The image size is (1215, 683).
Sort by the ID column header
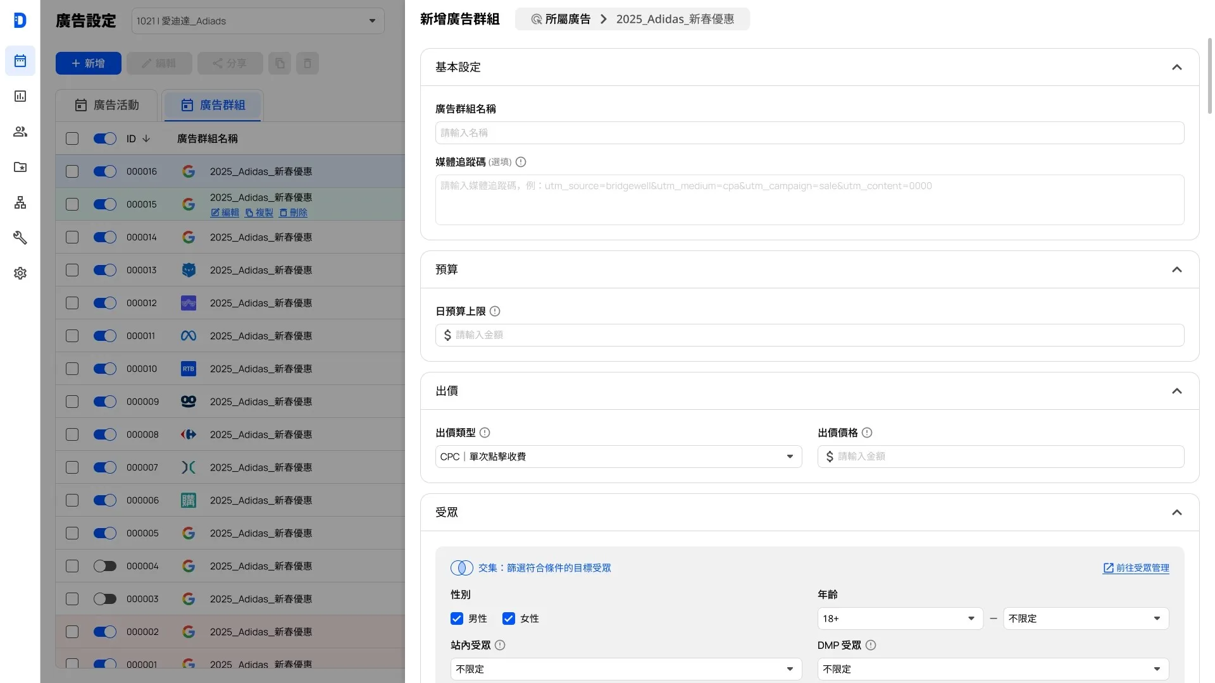[138, 138]
